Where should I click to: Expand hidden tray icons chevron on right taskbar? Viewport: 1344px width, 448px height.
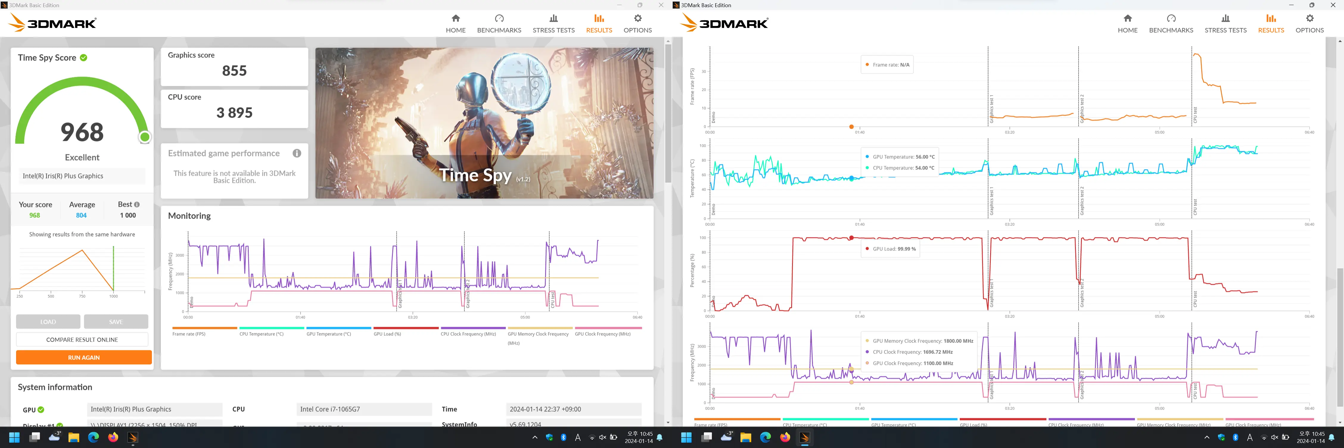click(x=1207, y=438)
